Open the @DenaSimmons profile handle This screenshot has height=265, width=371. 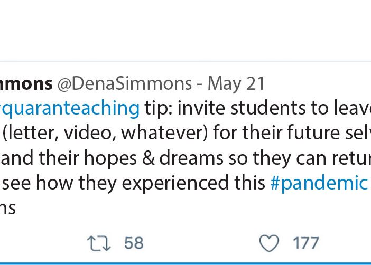[x=124, y=84]
